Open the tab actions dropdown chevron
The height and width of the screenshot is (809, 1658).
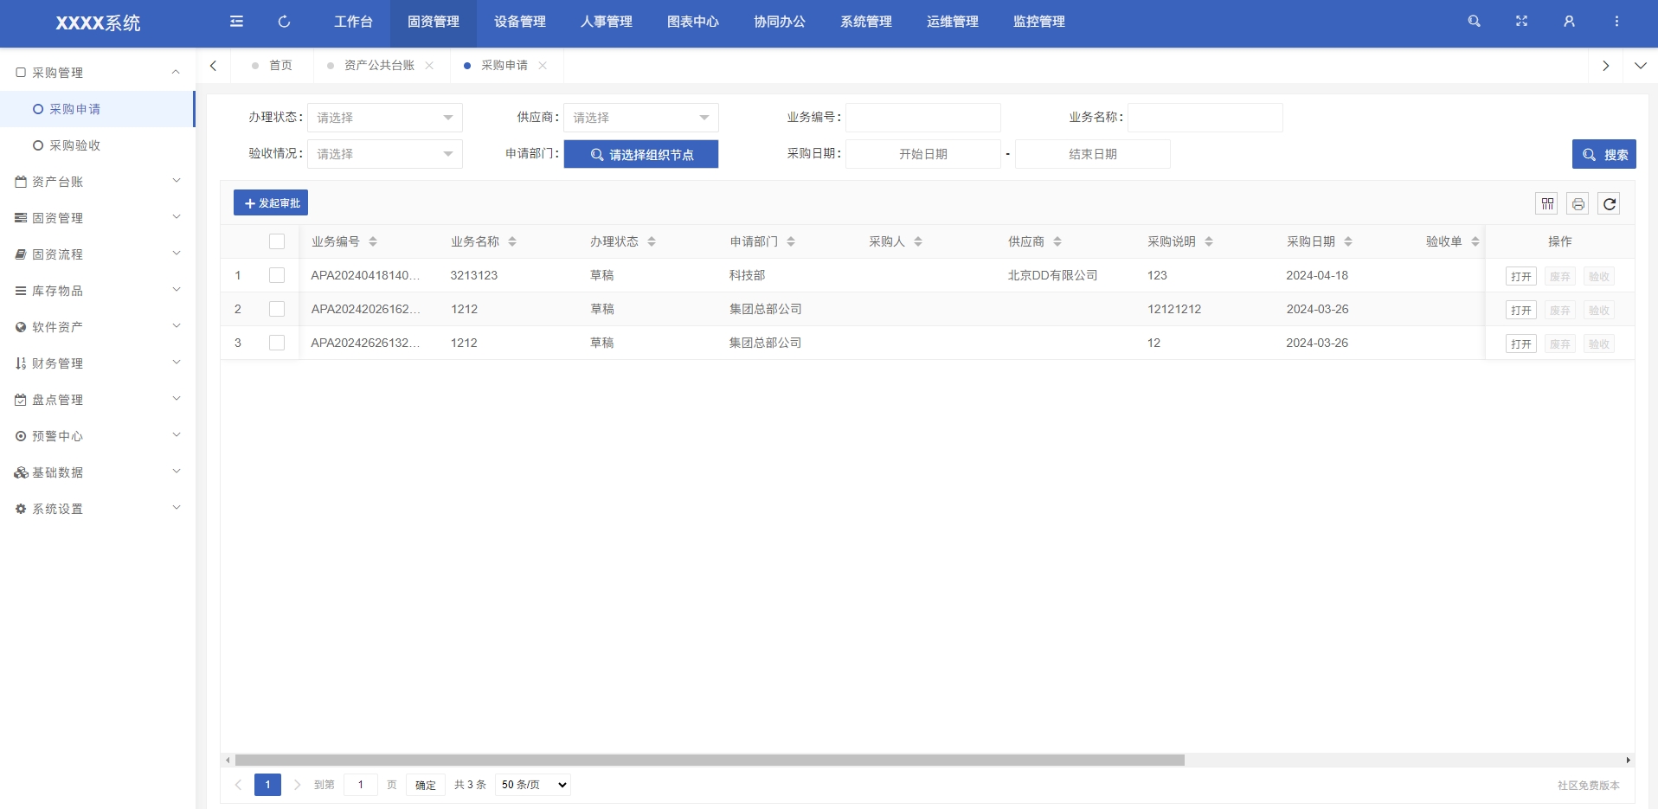coord(1641,66)
